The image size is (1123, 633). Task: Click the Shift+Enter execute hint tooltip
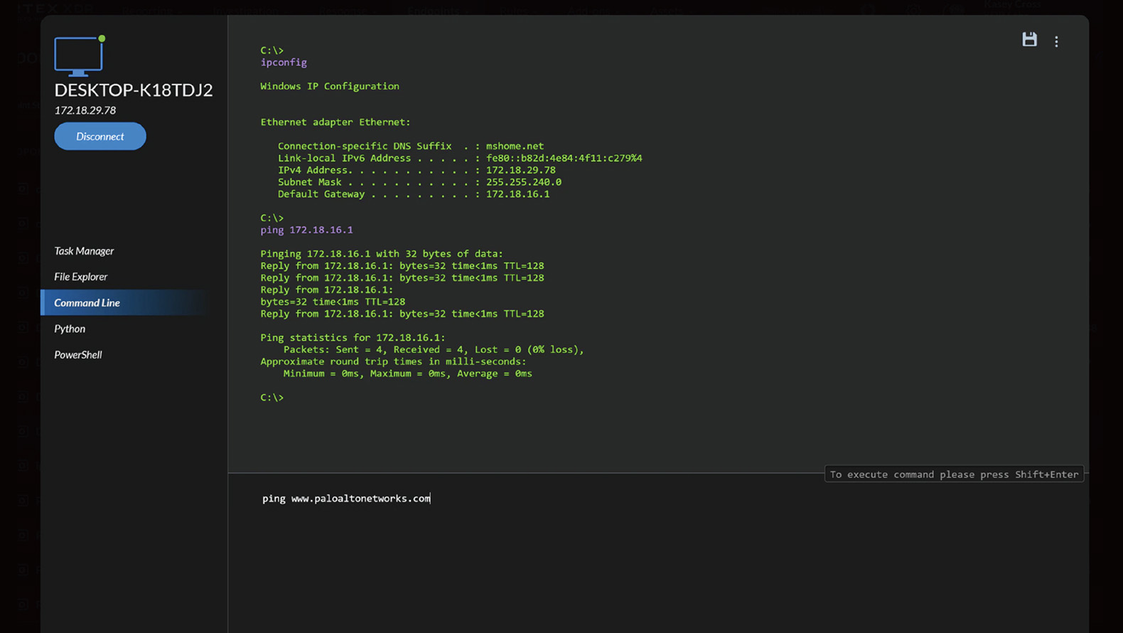pyautogui.click(x=954, y=474)
